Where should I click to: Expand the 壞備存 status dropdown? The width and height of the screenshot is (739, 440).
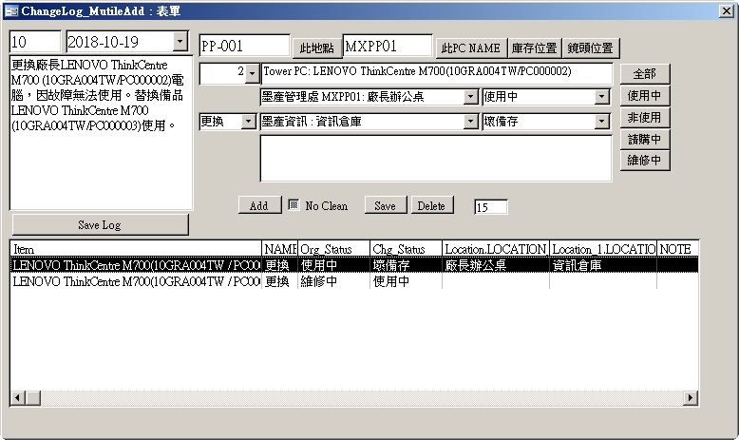601,122
